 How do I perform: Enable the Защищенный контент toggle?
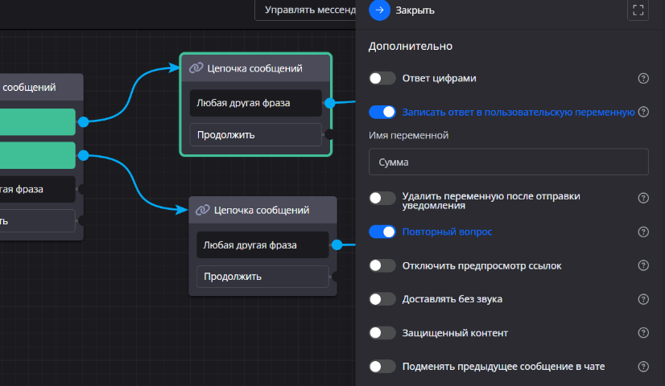pos(382,333)
